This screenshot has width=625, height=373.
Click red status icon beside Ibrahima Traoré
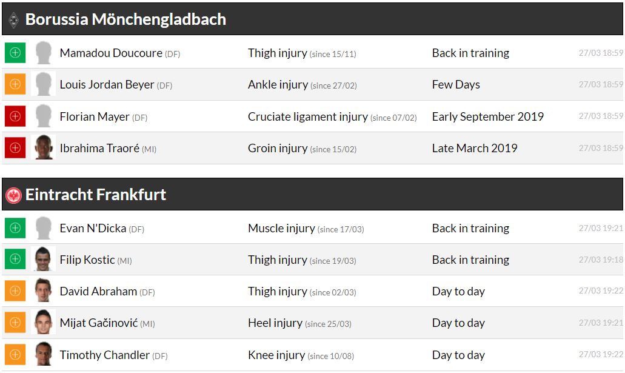click(15, 148)
